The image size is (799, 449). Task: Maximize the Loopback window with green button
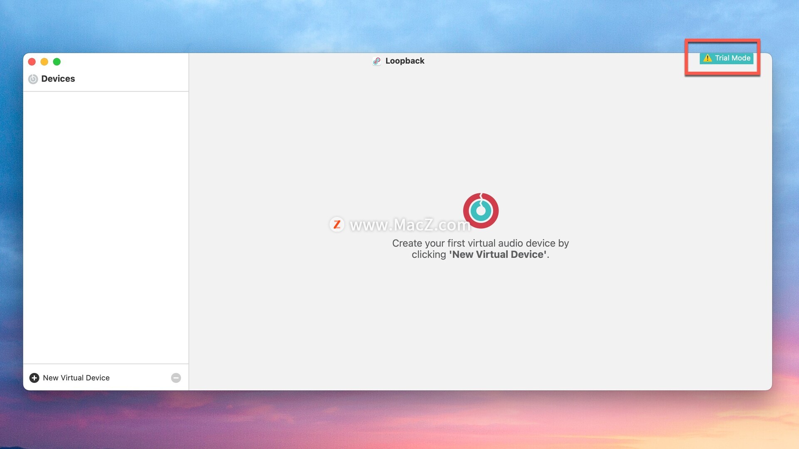pos(57,62)
